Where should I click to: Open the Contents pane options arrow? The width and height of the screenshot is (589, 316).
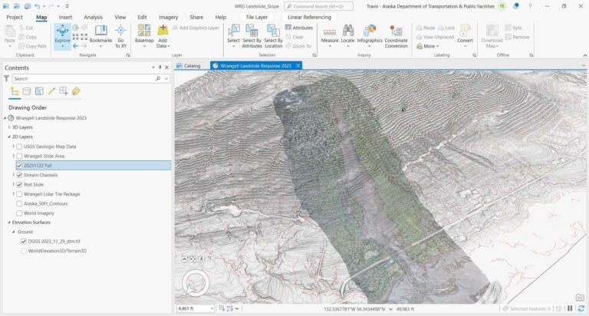coord(153,67)
